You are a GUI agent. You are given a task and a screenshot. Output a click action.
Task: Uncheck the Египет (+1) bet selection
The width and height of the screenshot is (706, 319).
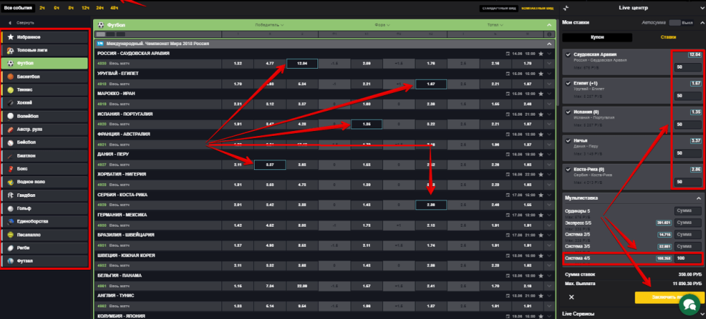[x=569, y=83]
